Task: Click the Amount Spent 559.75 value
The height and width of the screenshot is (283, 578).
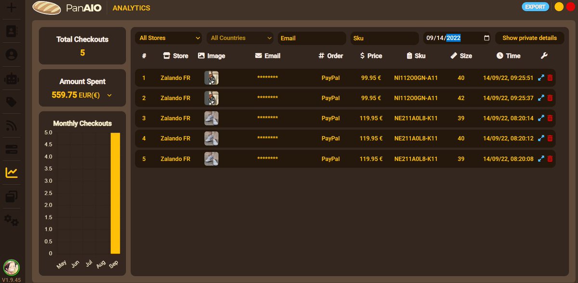Action: click(x=64, y=95)
